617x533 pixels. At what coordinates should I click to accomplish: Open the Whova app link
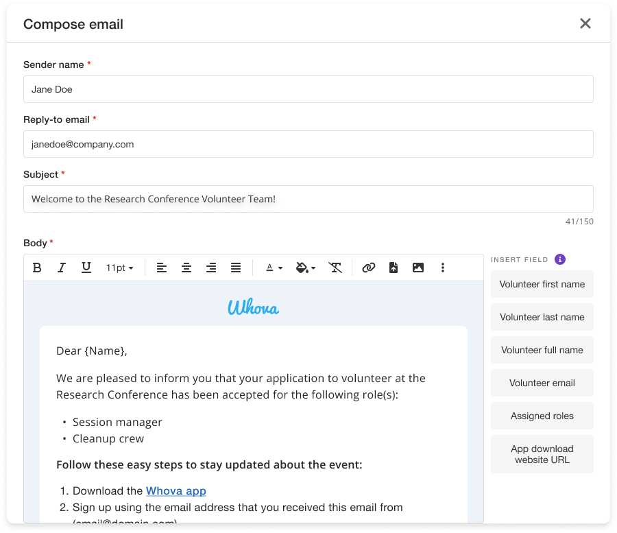(x=176, y=490)
